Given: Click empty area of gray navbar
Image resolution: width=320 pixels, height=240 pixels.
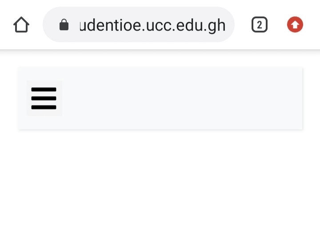Looking at the screenshot, I should coord(182,98).
